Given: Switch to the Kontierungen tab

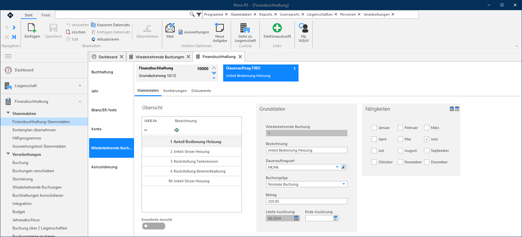Looking at the screenshot, I should pos(175,91).
